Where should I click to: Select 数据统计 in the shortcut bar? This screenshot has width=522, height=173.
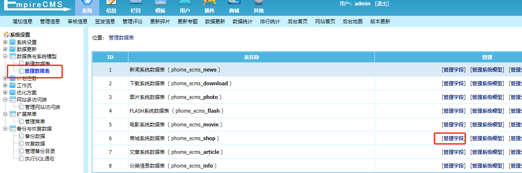click(243, 22)
